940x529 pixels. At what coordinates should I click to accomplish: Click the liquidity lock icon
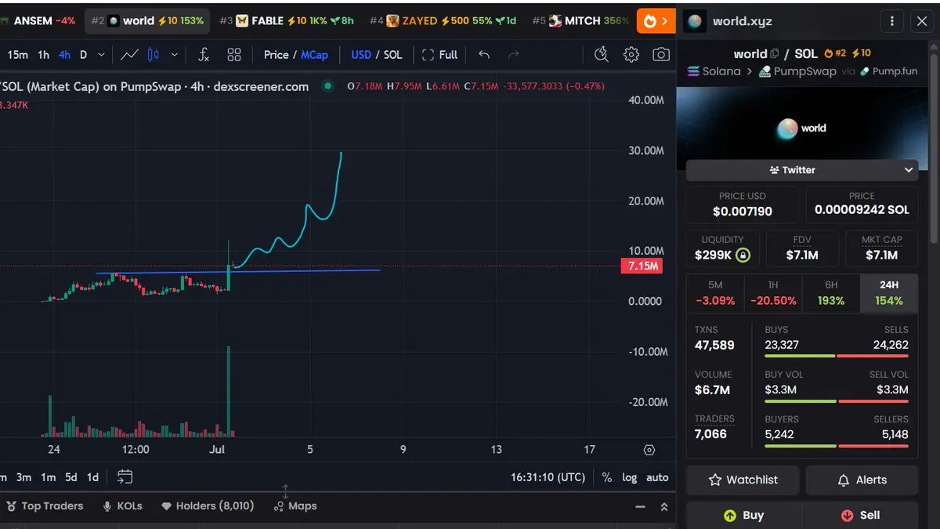743,255
